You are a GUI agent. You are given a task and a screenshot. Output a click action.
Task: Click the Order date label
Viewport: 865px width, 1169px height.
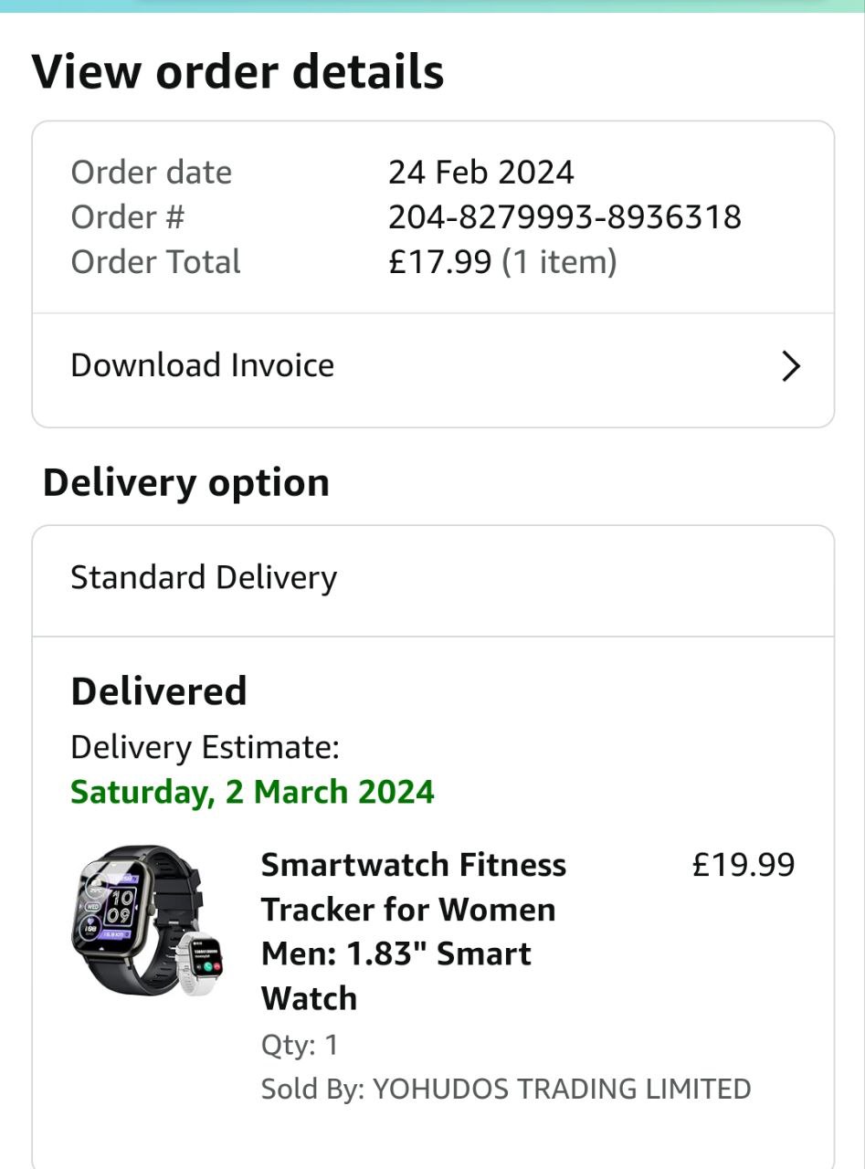pos(152,173)
